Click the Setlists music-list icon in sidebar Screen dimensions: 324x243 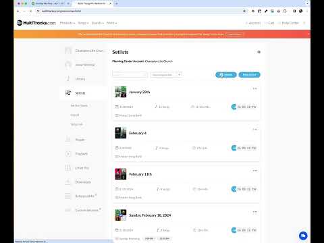pos(68,93)
